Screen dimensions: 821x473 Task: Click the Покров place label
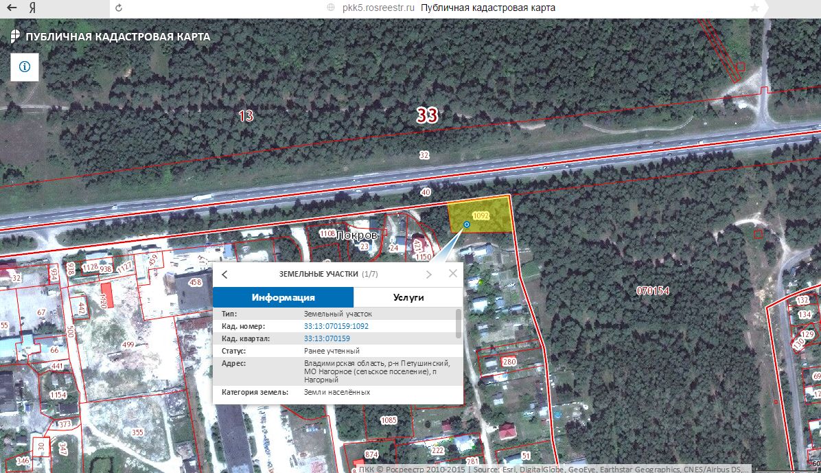tap(356, 235)
